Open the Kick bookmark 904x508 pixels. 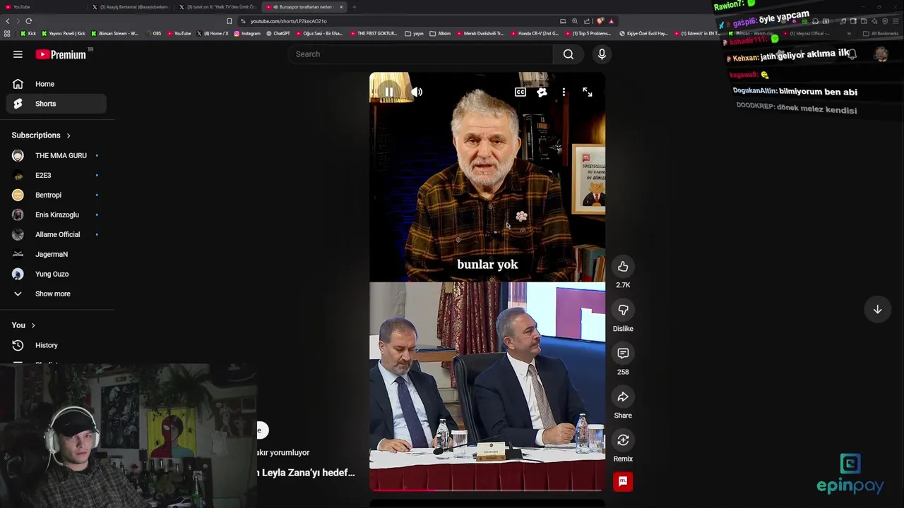[28, 33]
